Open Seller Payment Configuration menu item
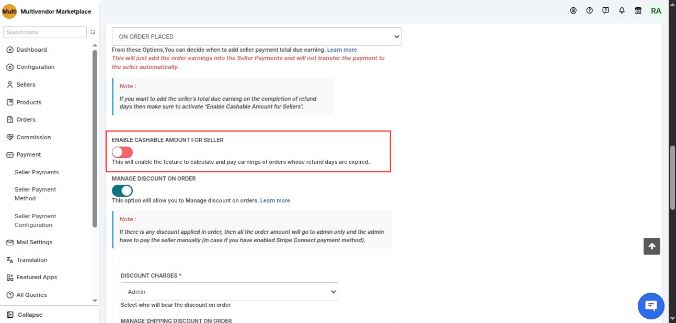Viewport: 676px width, 323px height. point(35,220)
